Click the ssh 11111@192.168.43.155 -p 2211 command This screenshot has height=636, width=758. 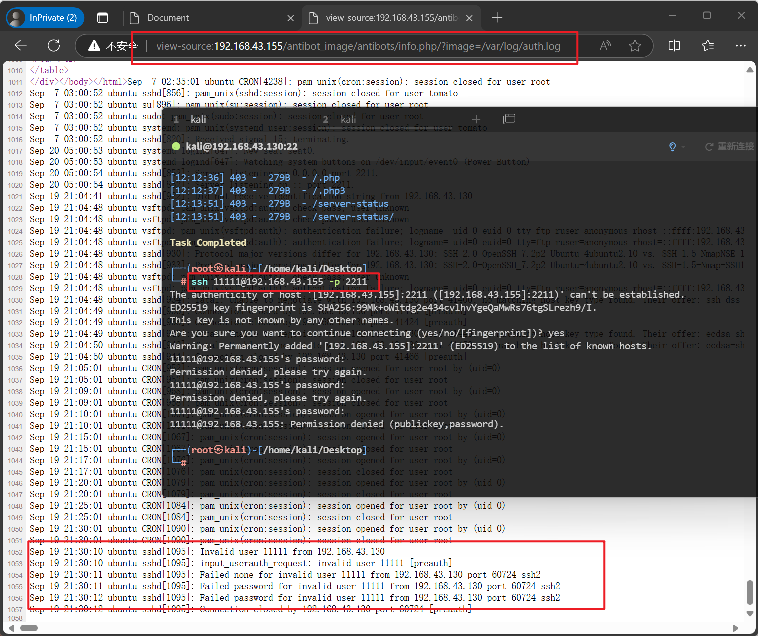point(279,282)
